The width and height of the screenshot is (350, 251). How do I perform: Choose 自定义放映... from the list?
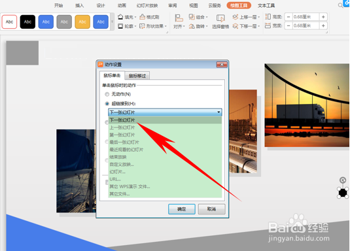point(165,164)
